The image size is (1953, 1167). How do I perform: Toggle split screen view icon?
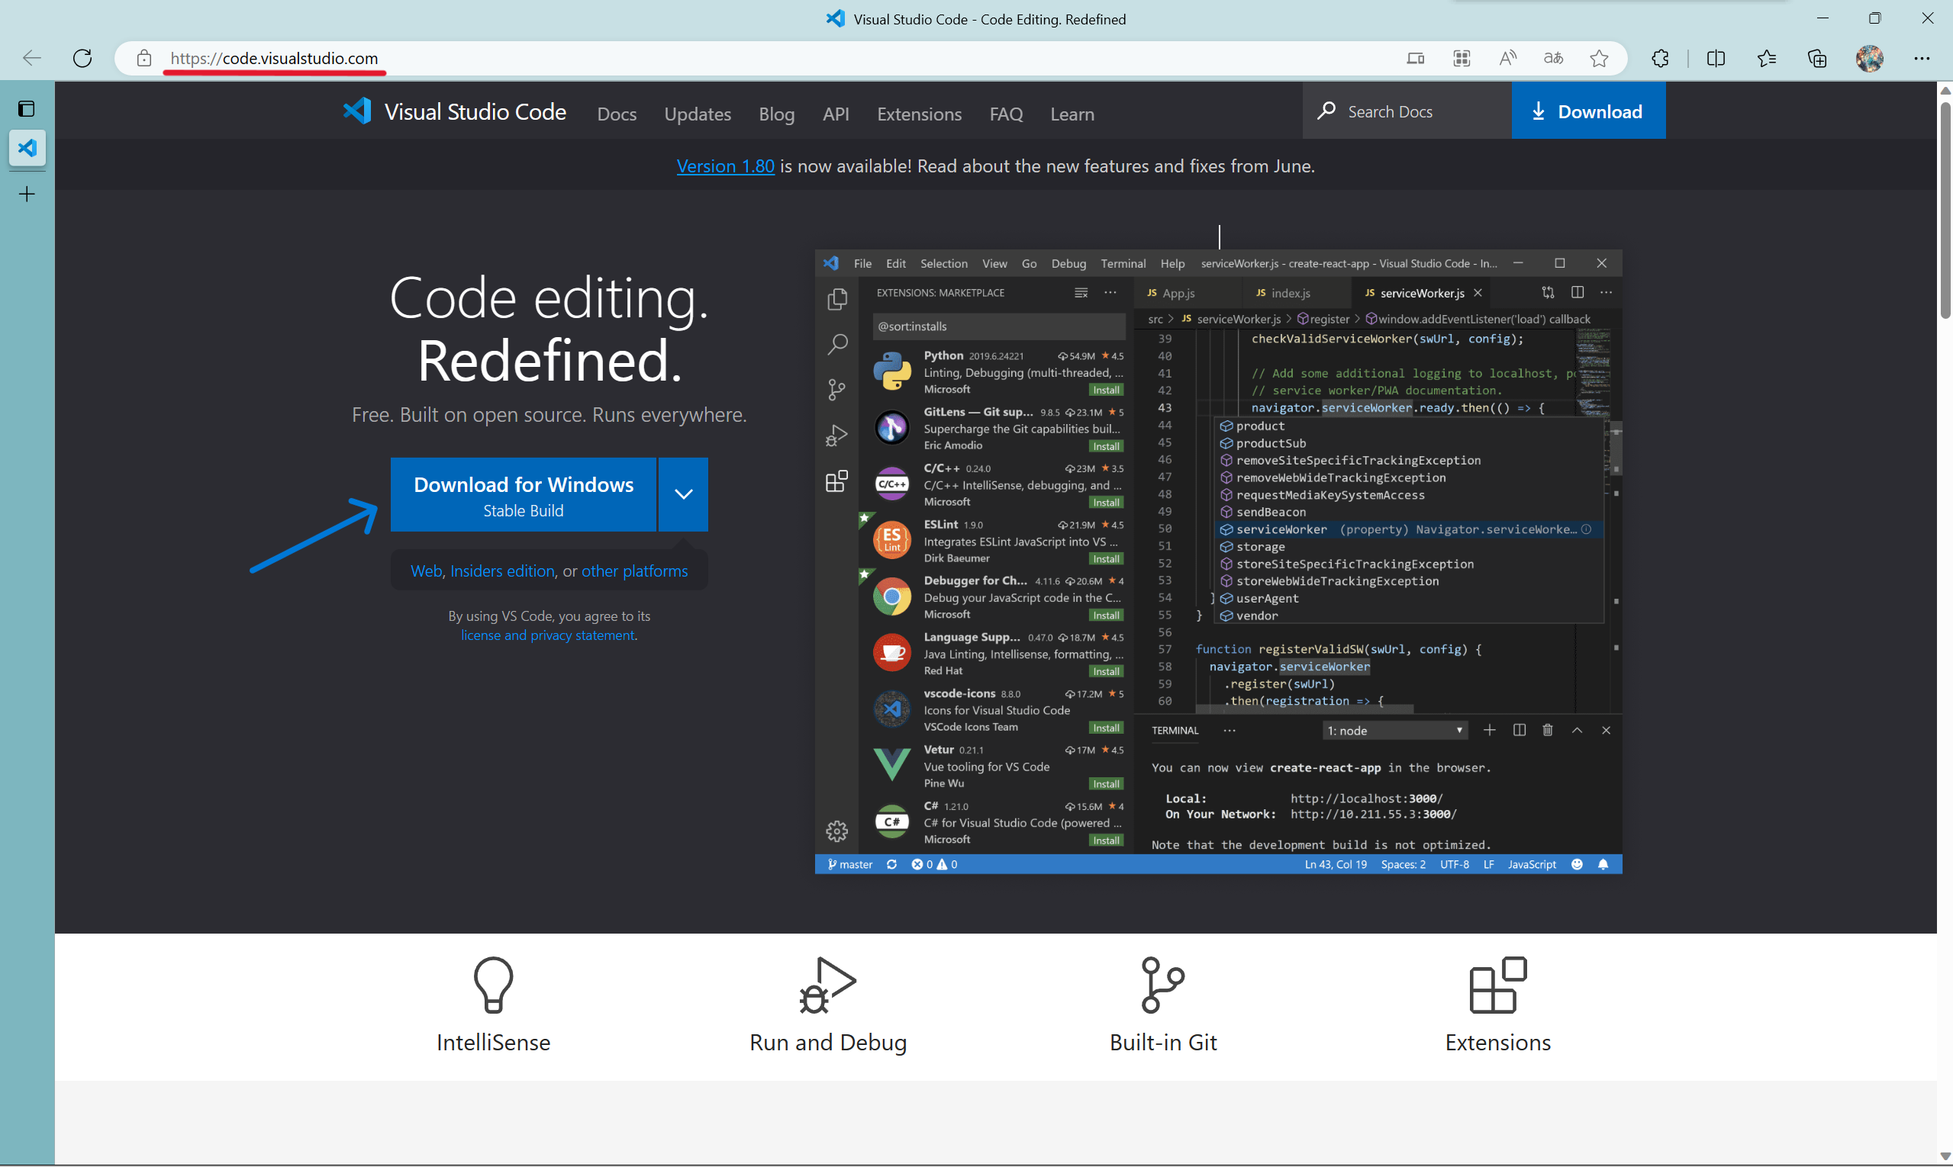(x=1716, y=58)
